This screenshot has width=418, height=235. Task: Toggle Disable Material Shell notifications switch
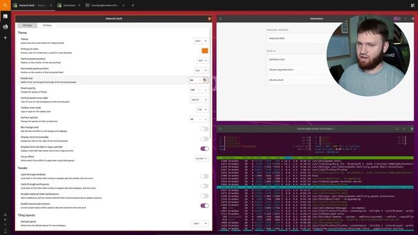coord(204,196)
